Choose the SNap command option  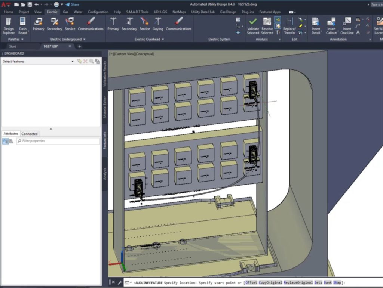tap(337, 282)
